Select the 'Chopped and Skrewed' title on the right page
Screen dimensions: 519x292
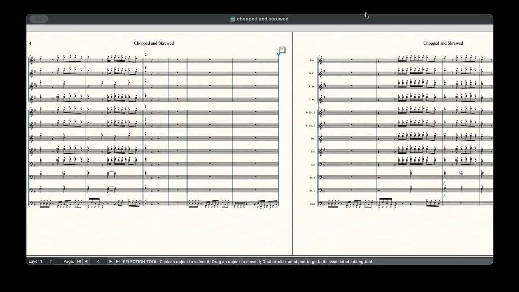443,43
